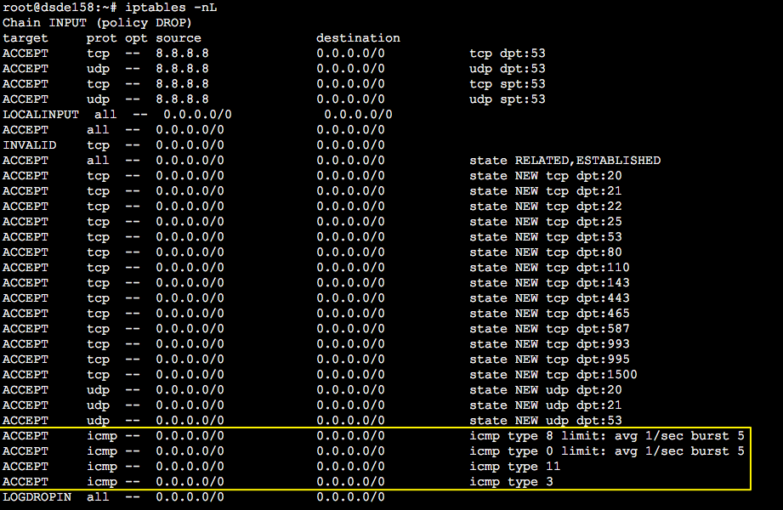Click the 'target' column header
Image resolution: width=783 pixels, height=510 pixels.
tap(26, 38)
